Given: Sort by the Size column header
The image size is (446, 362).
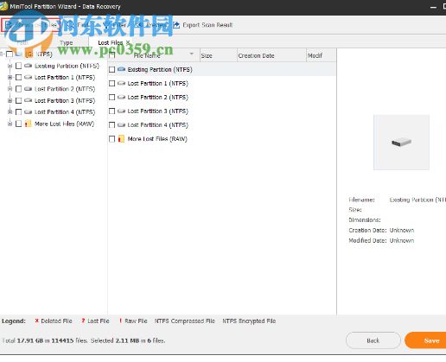Looking at the screenshot, I should pyautogui.click(x=218, y=55).
